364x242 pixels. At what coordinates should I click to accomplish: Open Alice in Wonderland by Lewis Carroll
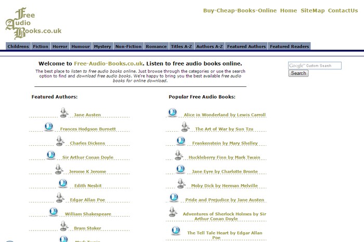[225, 114]
